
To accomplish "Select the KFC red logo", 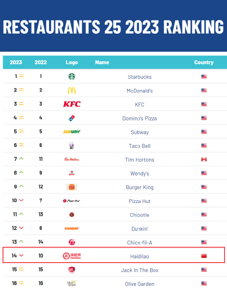I will pyautogui.click(x=72, y=104).
